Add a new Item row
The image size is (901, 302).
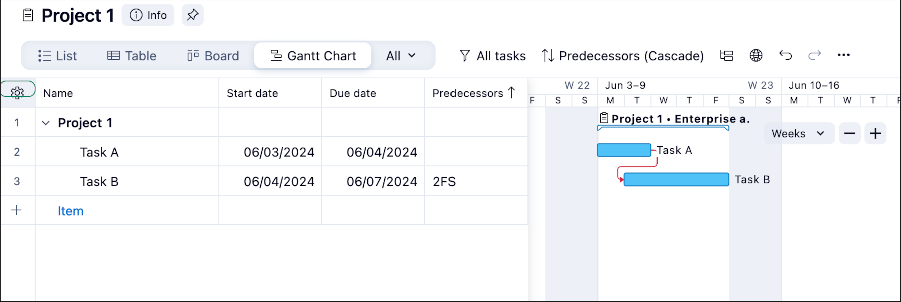[x=70, y=211]
